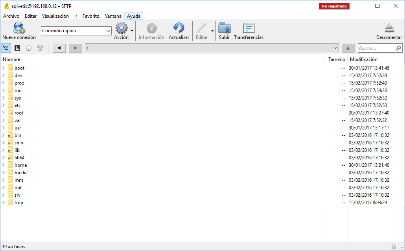Click the boot folder icon
The width and height of the screenshot is (405, 251).
[x=10, y=68]
